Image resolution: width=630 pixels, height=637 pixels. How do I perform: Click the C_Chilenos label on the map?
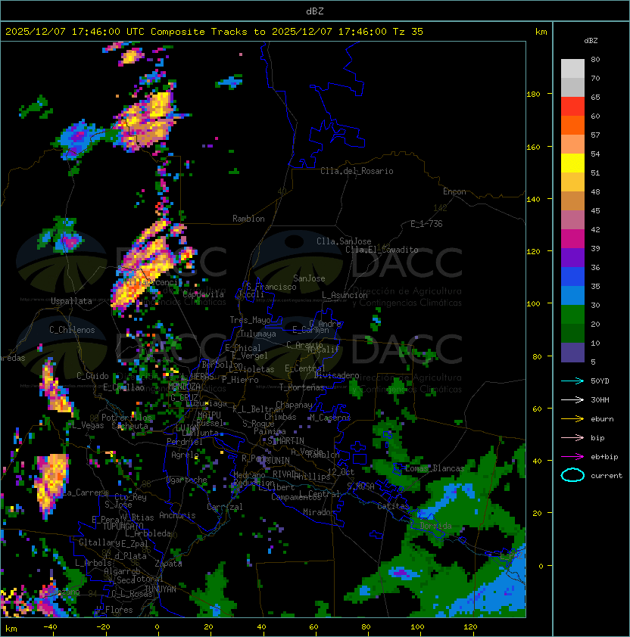pyautogui.click(x=72, y=330)
